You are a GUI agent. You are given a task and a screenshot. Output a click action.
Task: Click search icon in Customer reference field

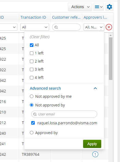[56, 27]
